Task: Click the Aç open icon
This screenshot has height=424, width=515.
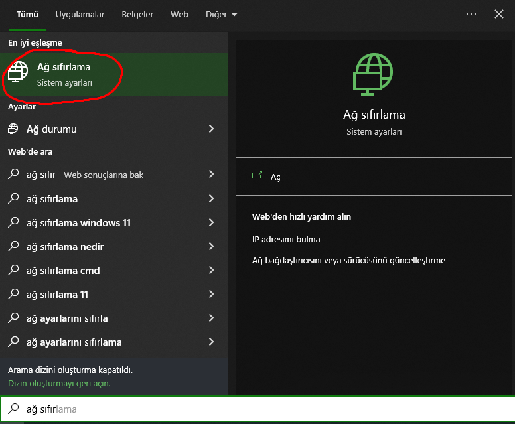Action: click(257, 176)
